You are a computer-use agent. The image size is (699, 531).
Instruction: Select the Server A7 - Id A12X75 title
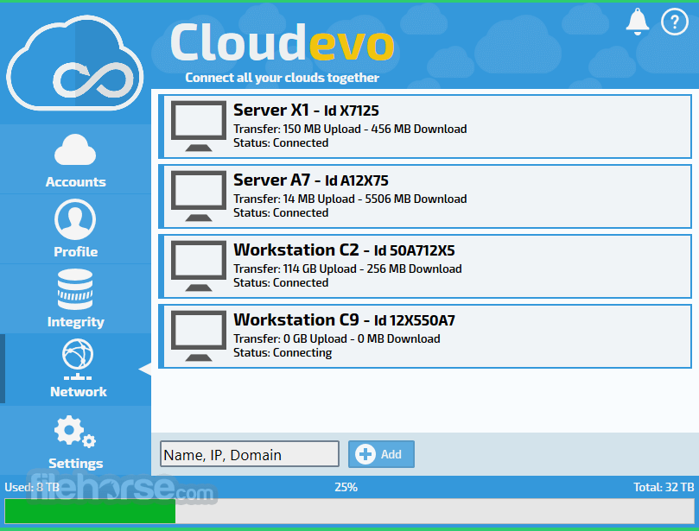click(x=311, y=180)
